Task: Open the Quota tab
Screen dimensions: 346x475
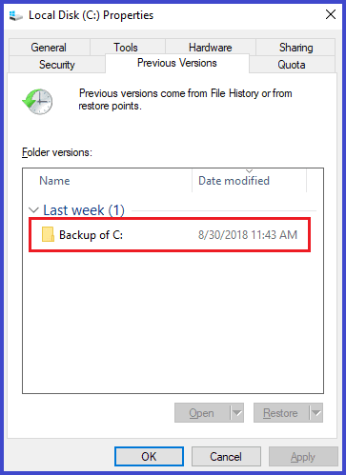Action: [x=292, y=65]
